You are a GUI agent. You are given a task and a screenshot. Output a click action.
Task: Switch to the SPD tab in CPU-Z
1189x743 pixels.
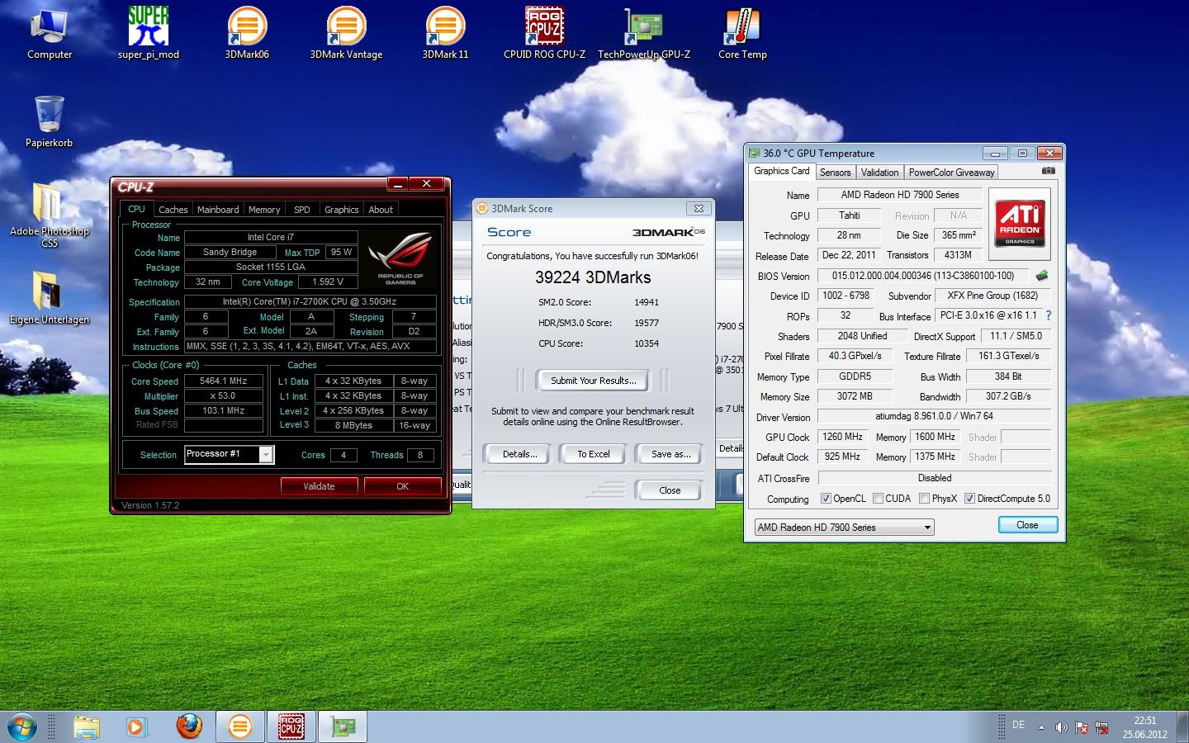[302, 210]
